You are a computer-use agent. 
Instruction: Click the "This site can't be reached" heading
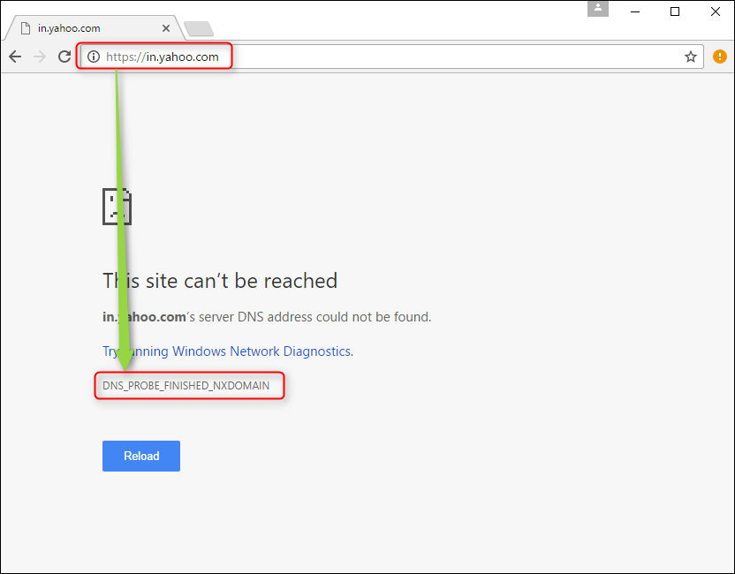(220, 281)
